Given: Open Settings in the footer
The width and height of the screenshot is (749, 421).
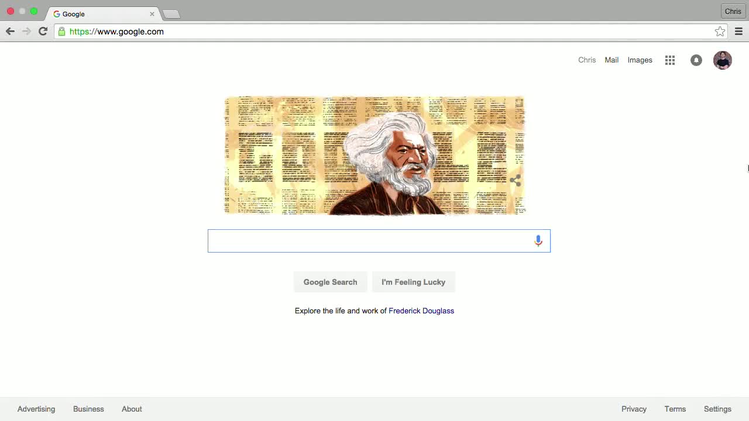Looking at the screenshot, I should [x=717, y=409].
